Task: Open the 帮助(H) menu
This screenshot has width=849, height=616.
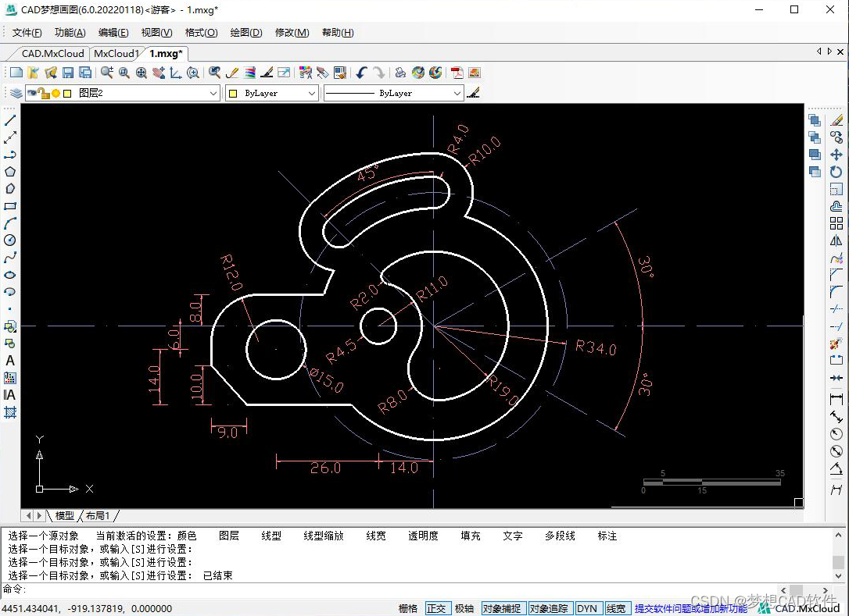Action: click(x=338, y=33)
